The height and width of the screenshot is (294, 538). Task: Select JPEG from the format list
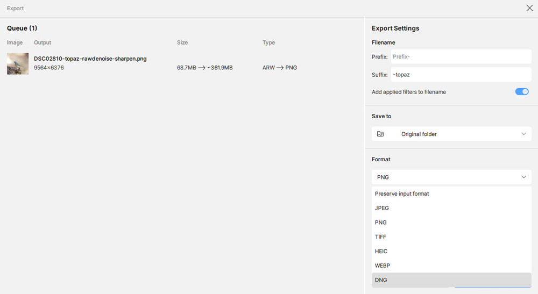coord(382,209)
